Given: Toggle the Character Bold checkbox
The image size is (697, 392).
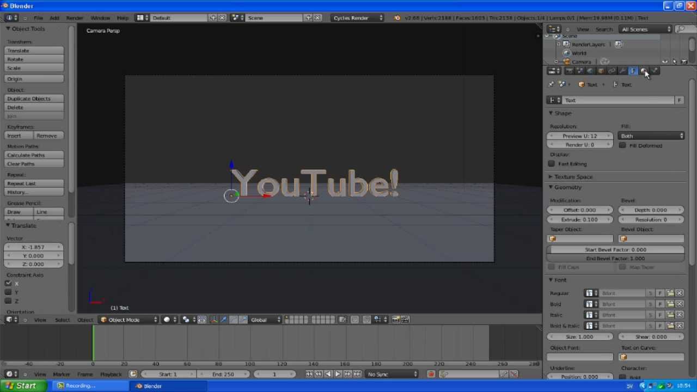Looking at the screenshot, I should (622, 377).
